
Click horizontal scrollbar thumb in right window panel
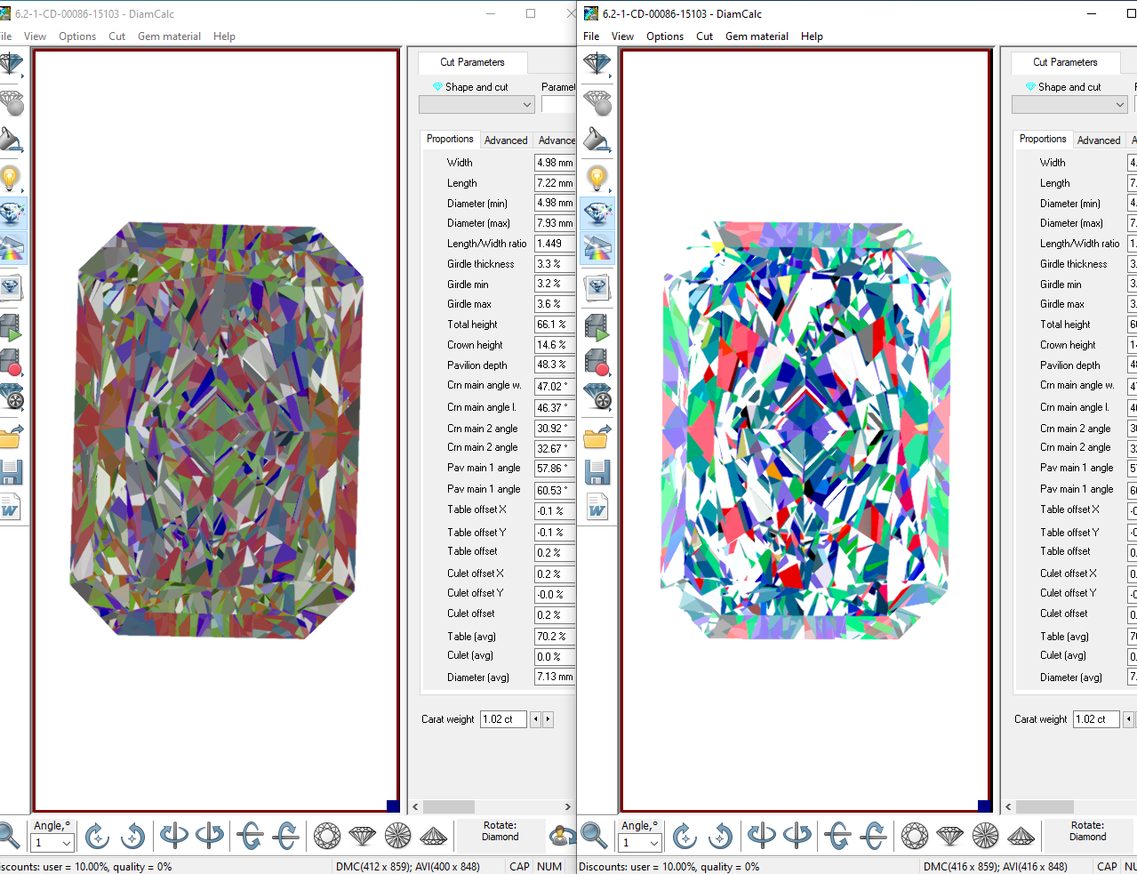(x=1045, y=807)
